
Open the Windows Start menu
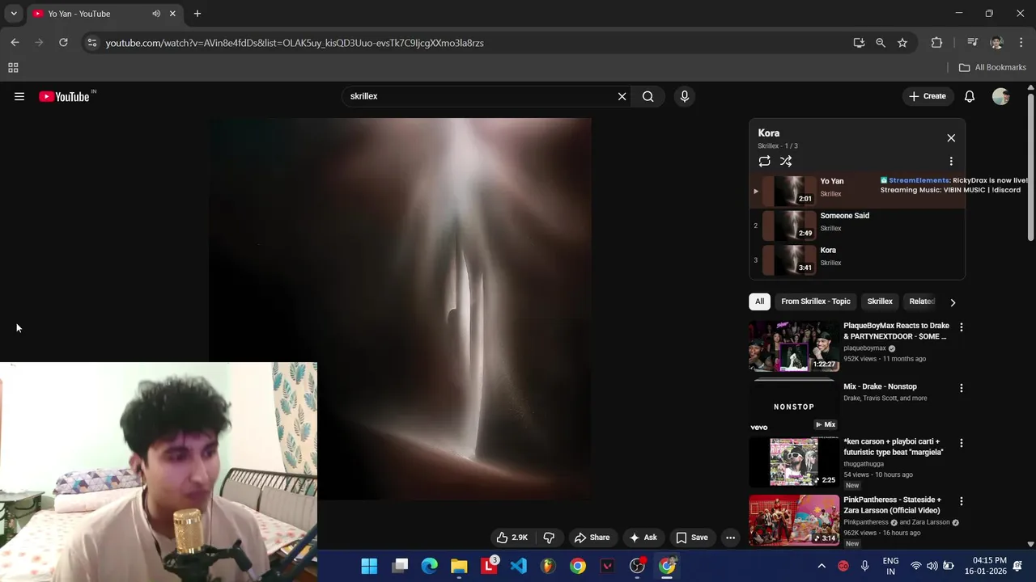click(369, 566)
